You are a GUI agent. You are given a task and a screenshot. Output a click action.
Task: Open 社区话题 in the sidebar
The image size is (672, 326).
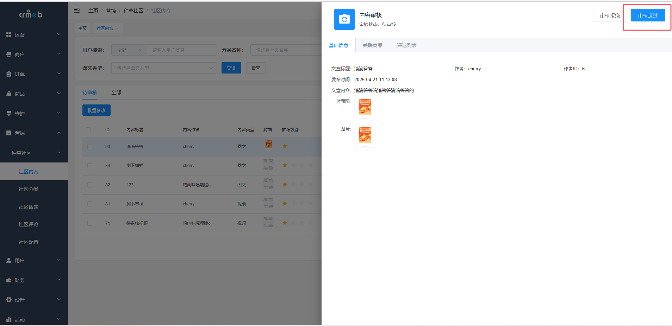click(29, 207)
